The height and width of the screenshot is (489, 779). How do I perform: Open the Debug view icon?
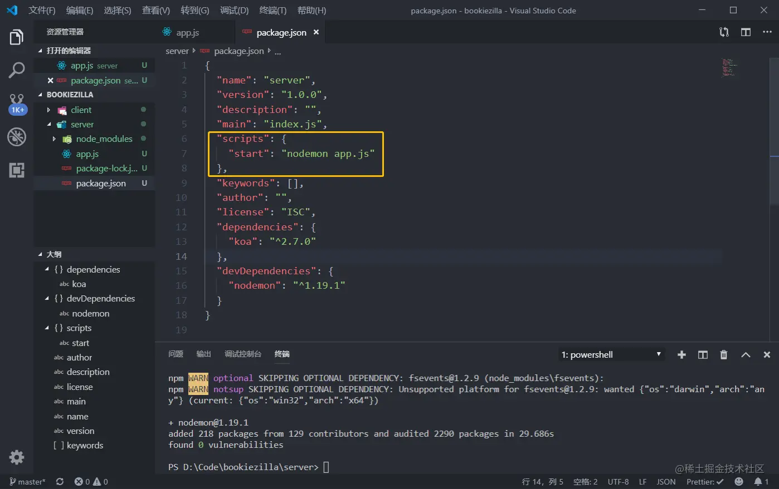coord(17,136)
